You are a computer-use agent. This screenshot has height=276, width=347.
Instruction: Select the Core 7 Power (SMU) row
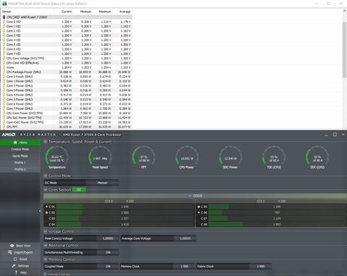point(67,108)
